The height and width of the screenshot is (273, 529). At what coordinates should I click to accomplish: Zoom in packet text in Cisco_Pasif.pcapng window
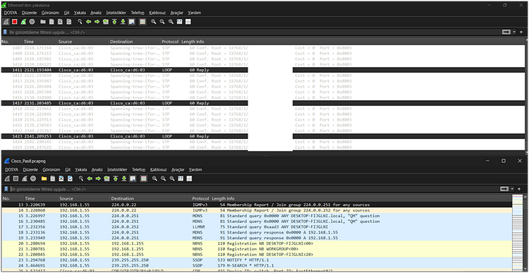[154, 178]
